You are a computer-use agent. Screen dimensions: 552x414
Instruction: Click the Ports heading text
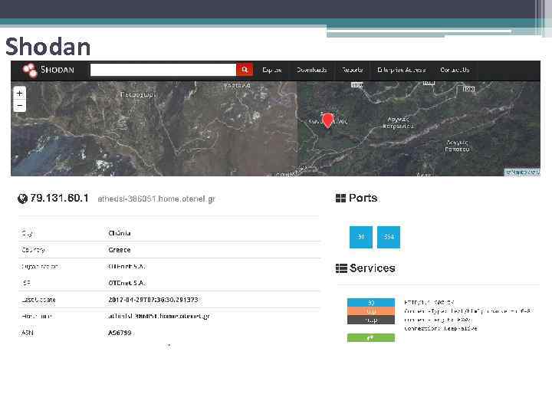363,198
